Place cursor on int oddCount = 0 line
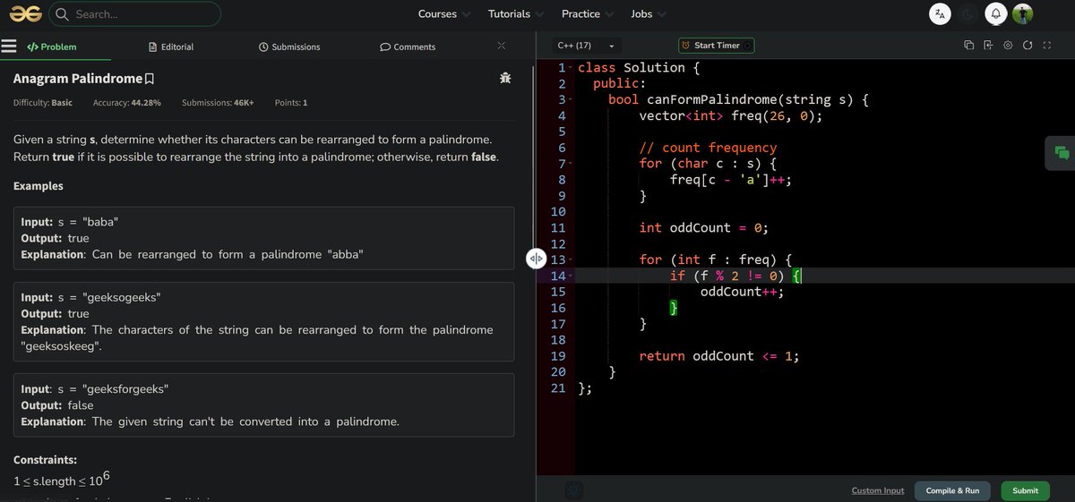Screen dimensions: 1075x502 click(704, 227)
